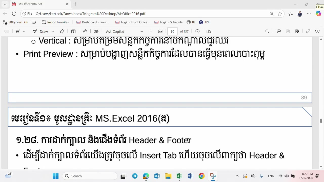This screenshot has width=324, height=182.
Task: Expand the highlight color dropdown arrow
Action: coord(24,32)
